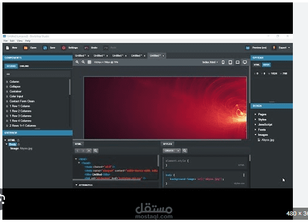The image size is (308, 224).
Task: Save the design using the Save icon
Action: [45, 48]
